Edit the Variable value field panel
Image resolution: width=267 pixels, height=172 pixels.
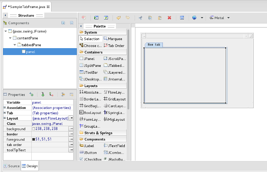(53, 102)
